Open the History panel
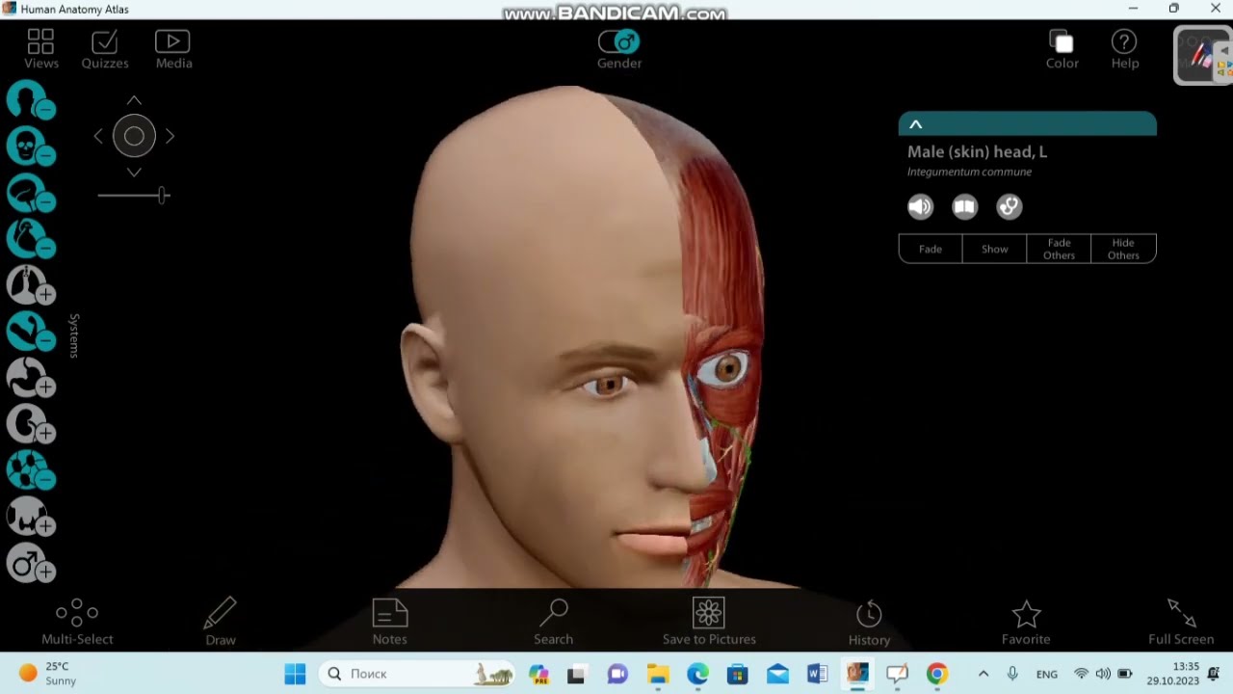1233x694 pixels. pos(869,624)
